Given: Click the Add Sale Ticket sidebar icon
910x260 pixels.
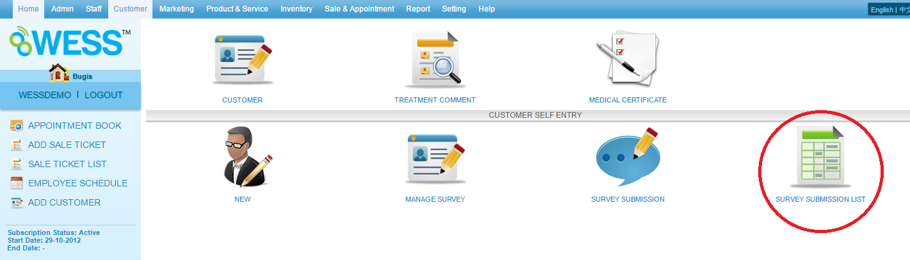Looking at the screenshot, I should click(x=17, y=145).
